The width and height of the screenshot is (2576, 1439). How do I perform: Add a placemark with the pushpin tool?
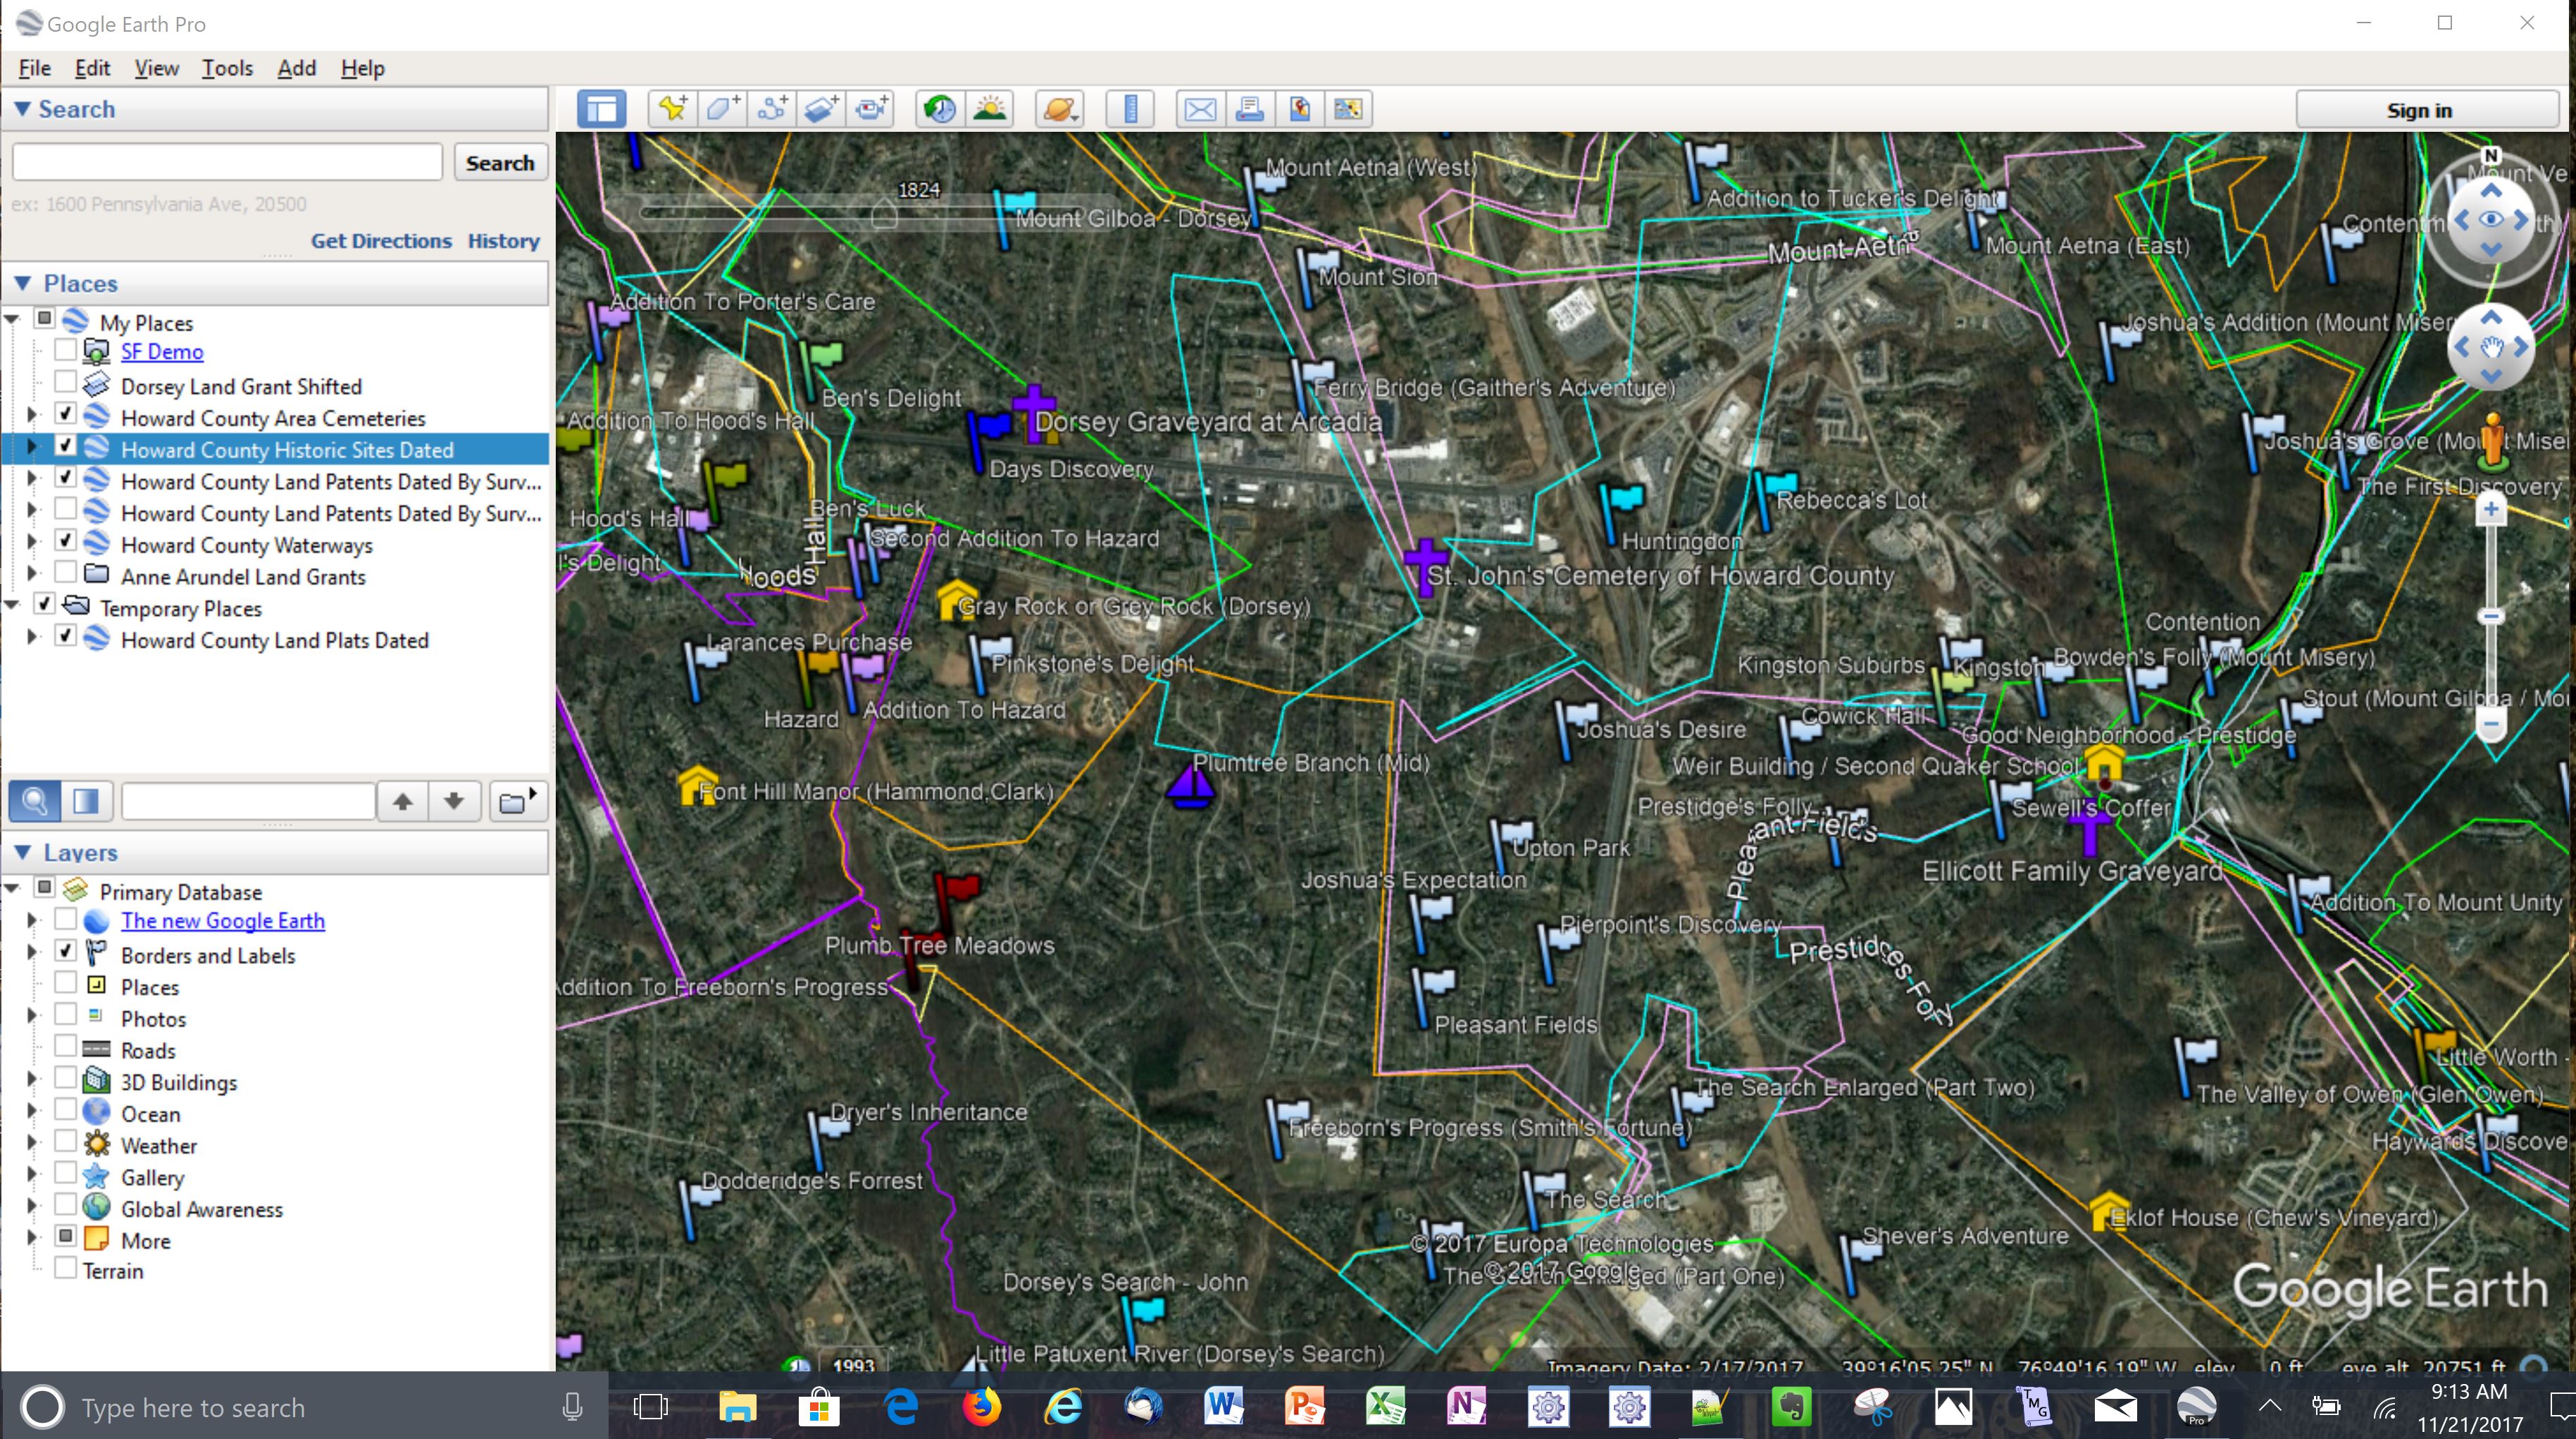coord(673,109)
